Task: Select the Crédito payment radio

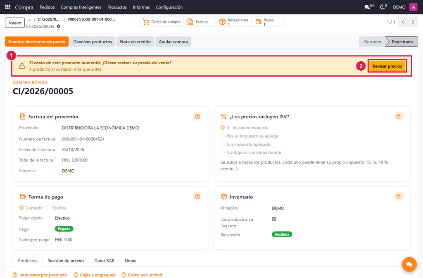Action: (x=48, y=208)
